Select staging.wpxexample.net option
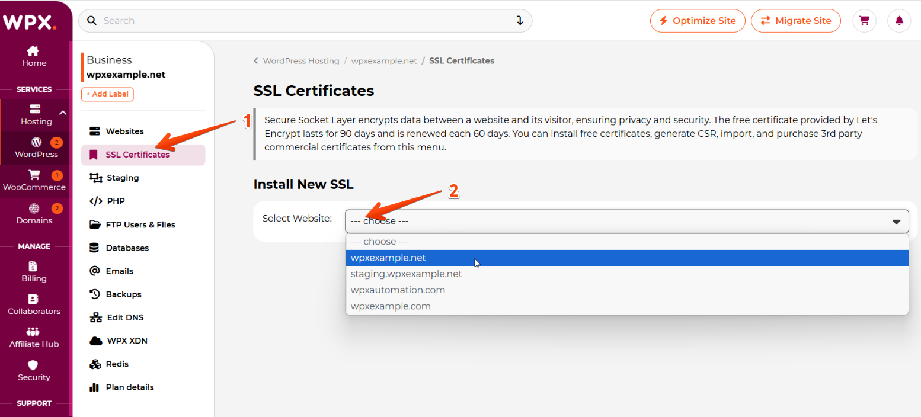The height and width of the screenshot is (417, 921). click(406, 274)
